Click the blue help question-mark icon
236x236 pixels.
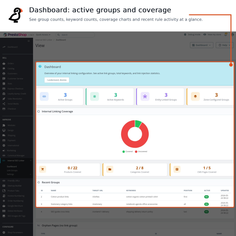(40, 66)
